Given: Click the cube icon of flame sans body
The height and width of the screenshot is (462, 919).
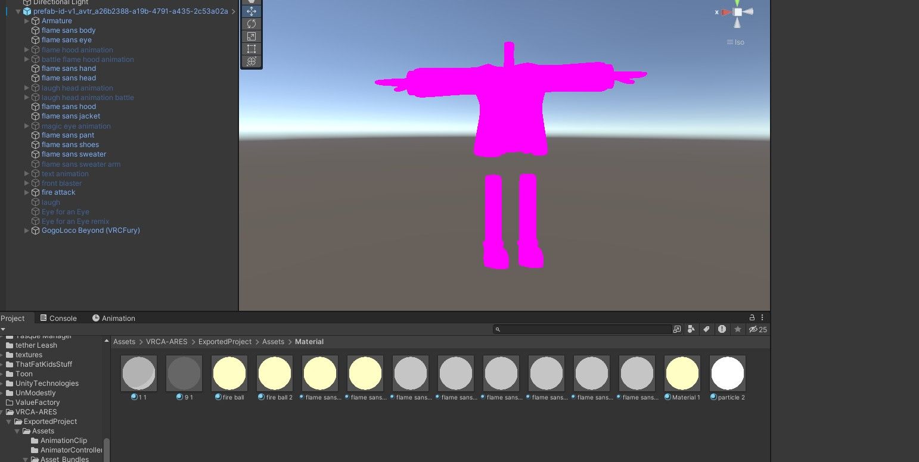Looking at the screenshot, I should click(x=36, y=30).
